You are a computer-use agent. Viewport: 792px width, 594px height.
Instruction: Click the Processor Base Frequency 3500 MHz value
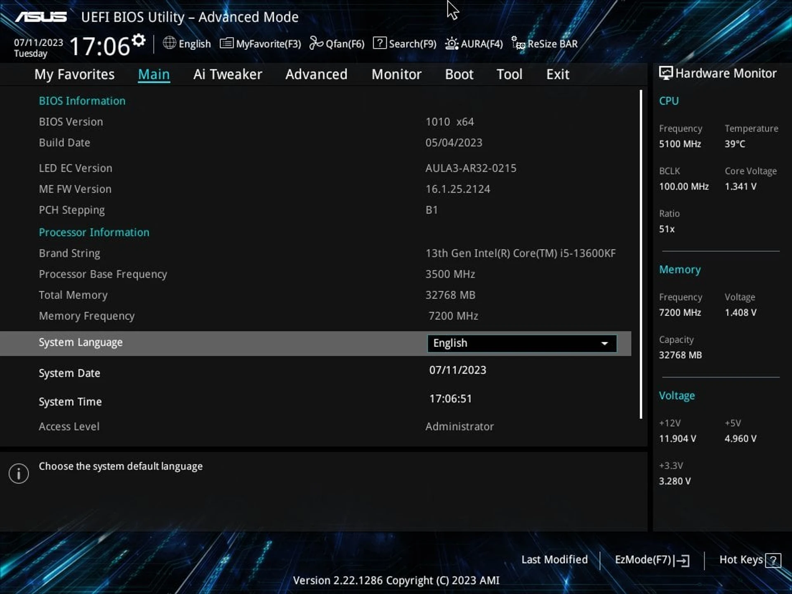tap(450, 274)
